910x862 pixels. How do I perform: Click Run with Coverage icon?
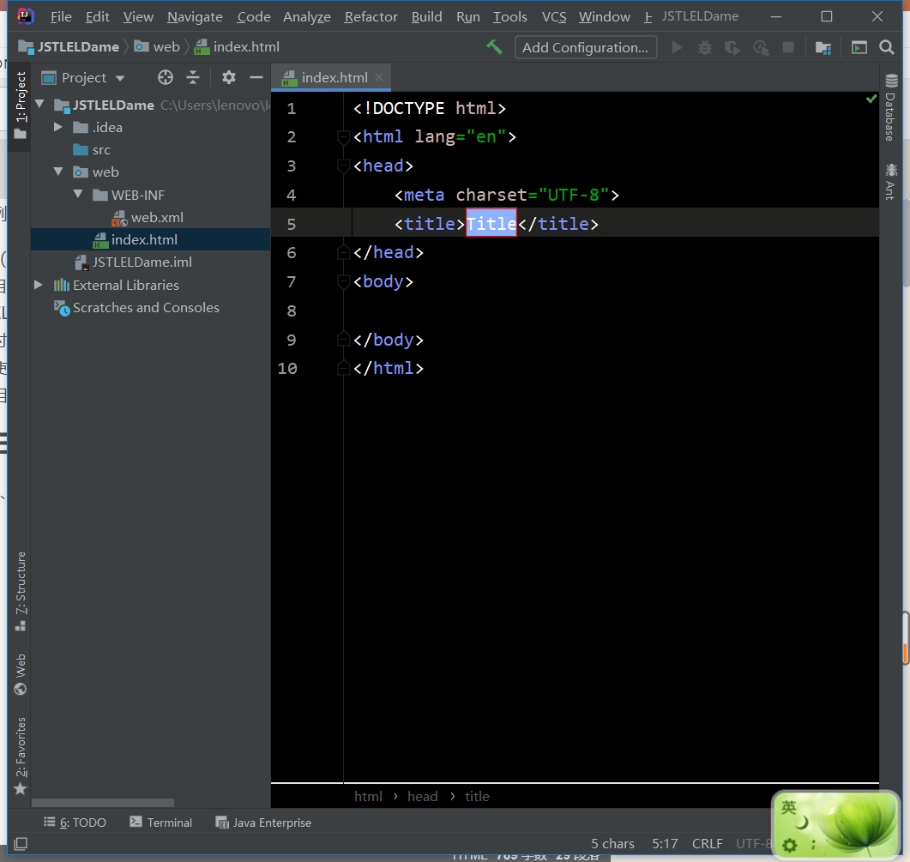[732, 47]
